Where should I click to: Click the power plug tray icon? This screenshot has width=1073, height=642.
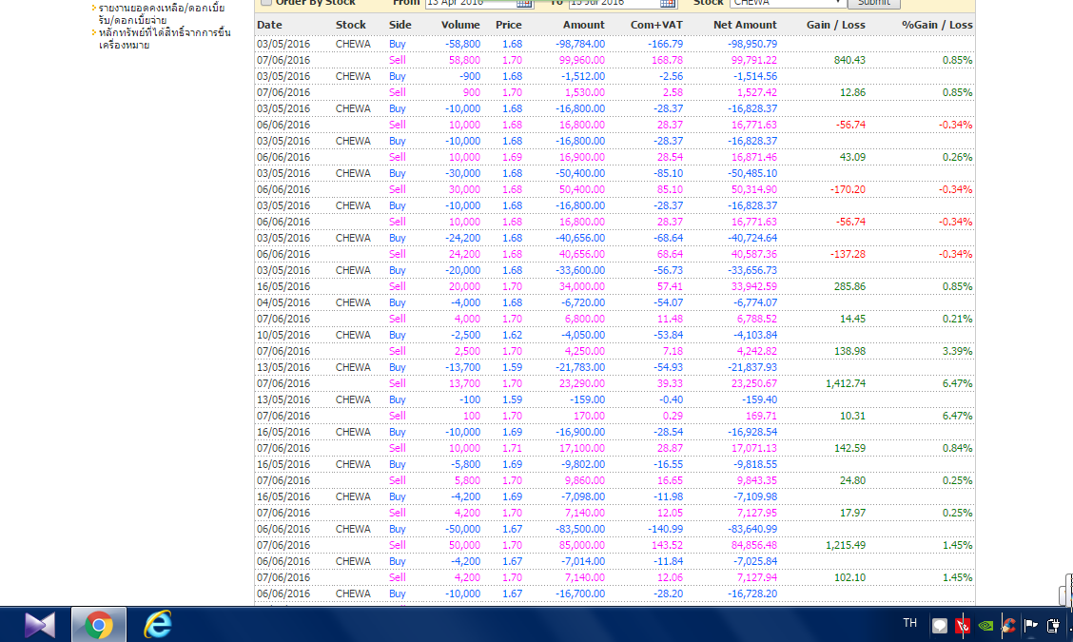(x=1053, y=626)
